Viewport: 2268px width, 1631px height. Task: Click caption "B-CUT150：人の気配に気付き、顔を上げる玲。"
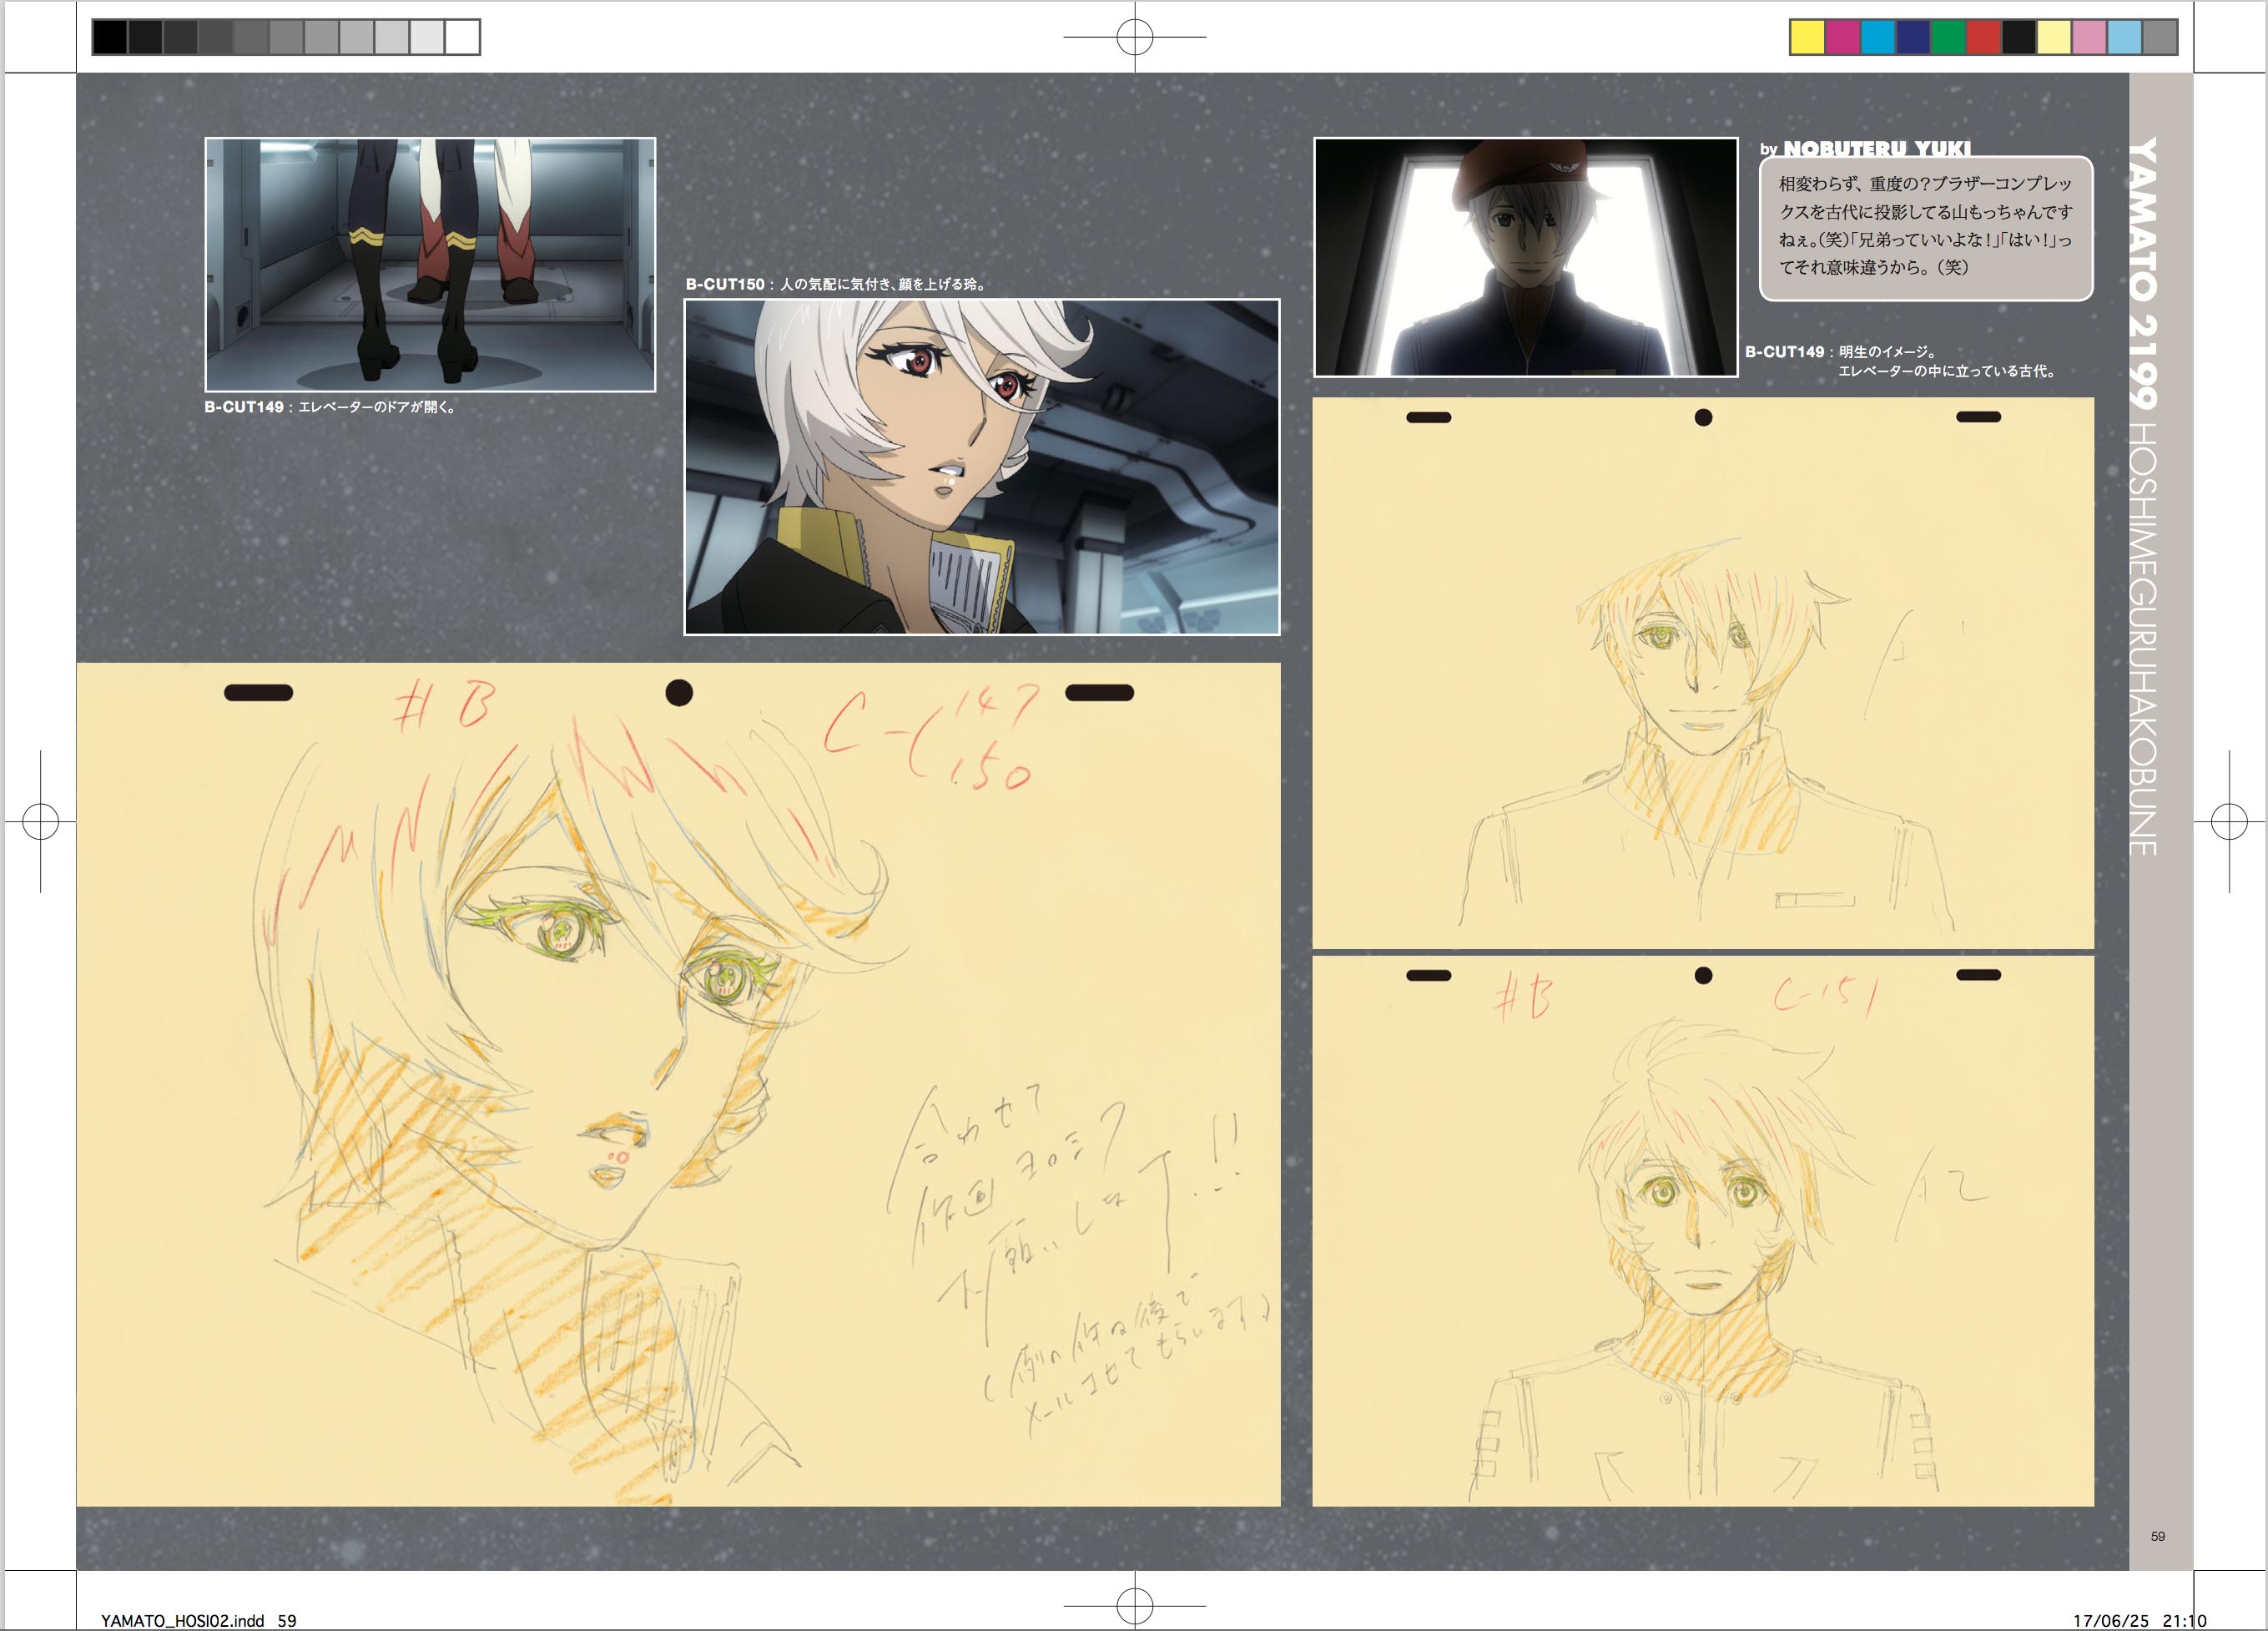coord(837,284)
